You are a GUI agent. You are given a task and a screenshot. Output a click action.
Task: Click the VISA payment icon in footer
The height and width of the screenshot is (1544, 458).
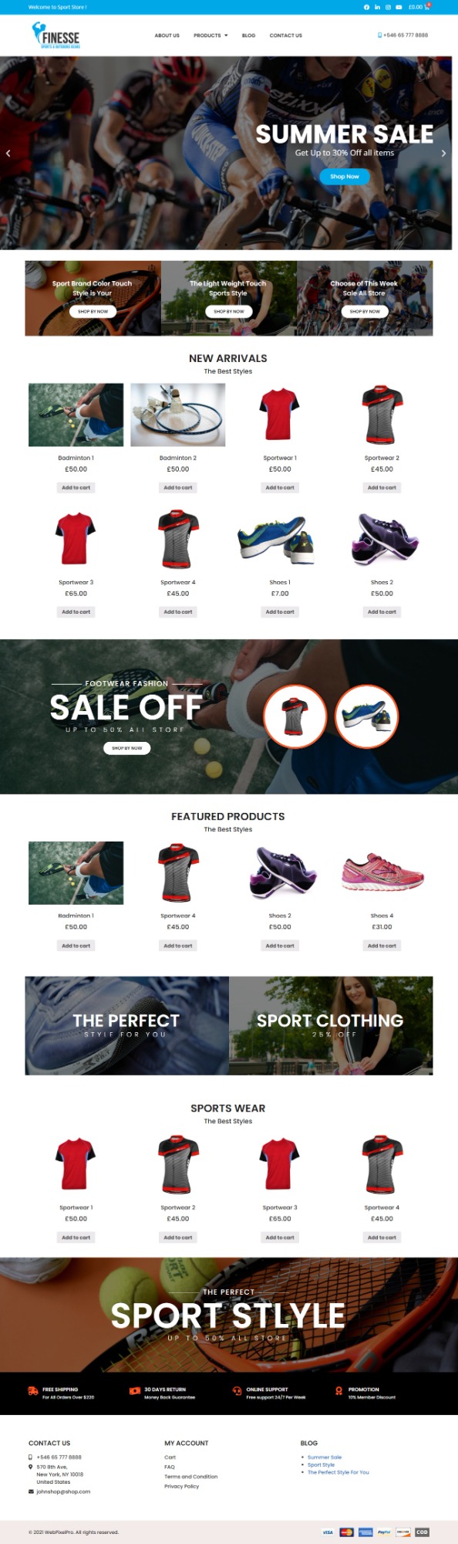coord(328,1532)
